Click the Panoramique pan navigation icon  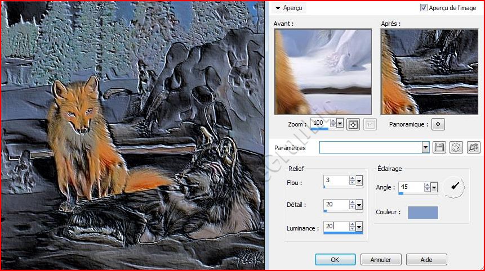(438, 124)
